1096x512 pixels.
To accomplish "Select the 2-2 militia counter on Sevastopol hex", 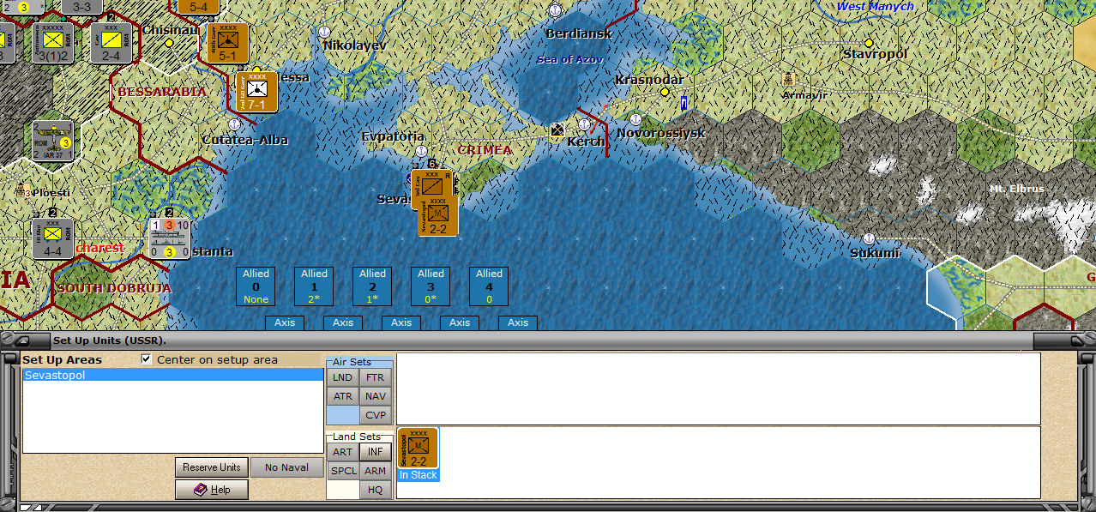I will (x=438, y=215).
